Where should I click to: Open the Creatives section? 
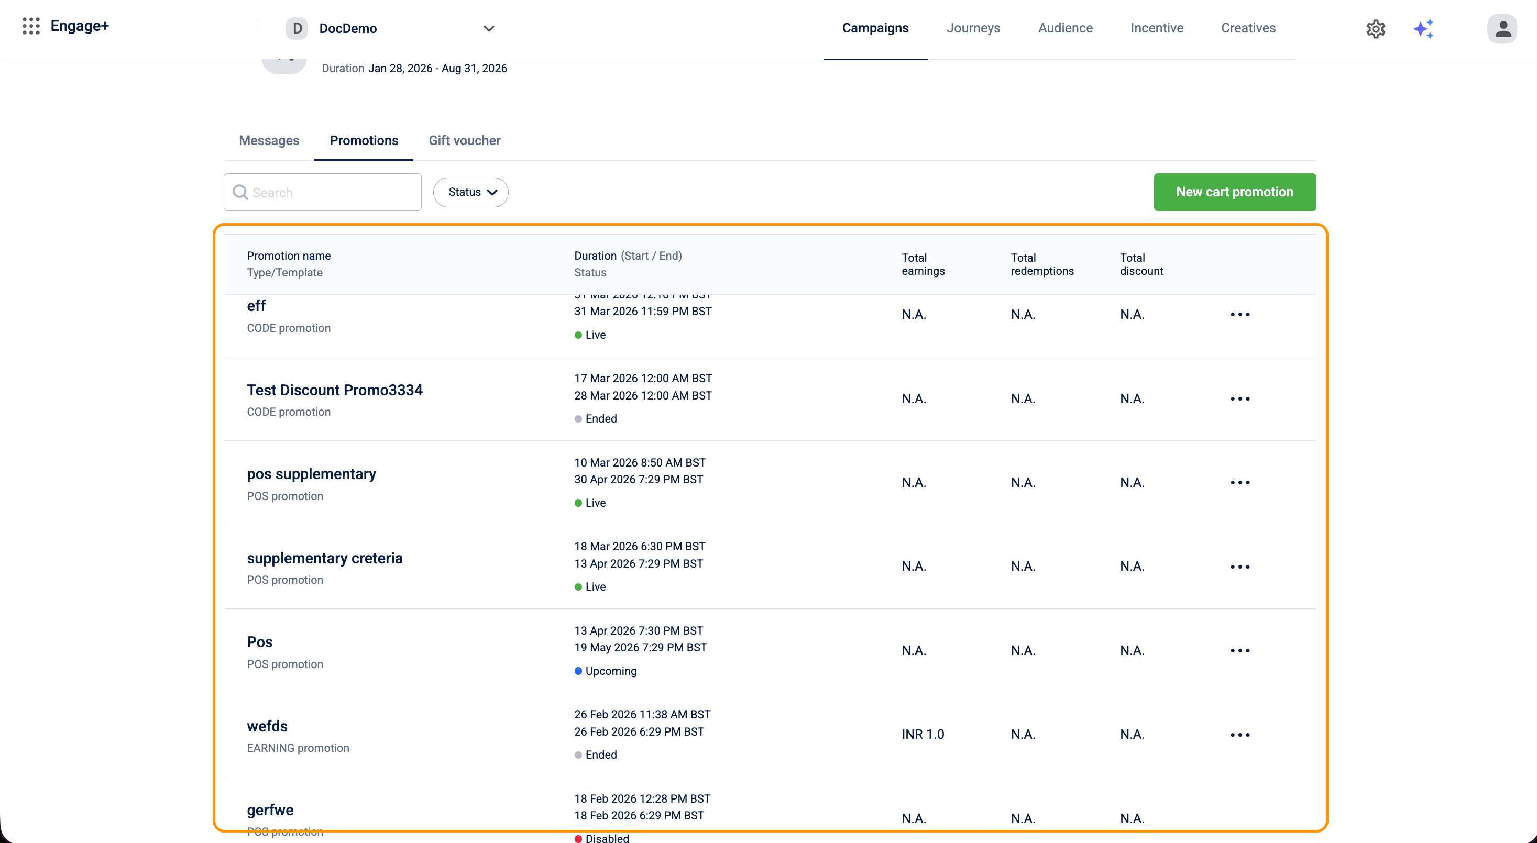[x=1248, y=28]
